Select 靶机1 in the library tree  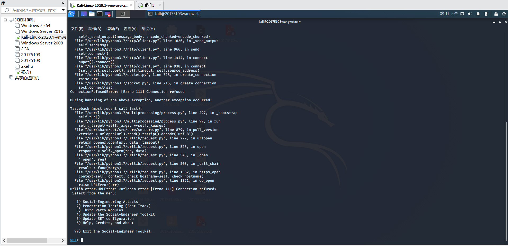[26, 72]
